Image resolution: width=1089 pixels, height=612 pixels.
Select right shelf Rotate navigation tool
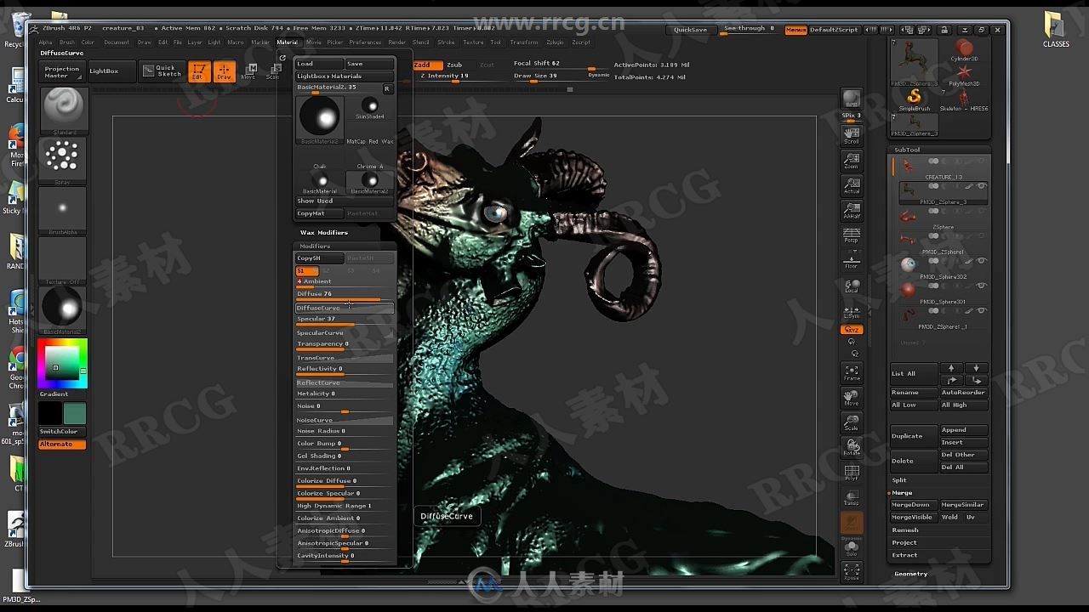pos(852,447)
